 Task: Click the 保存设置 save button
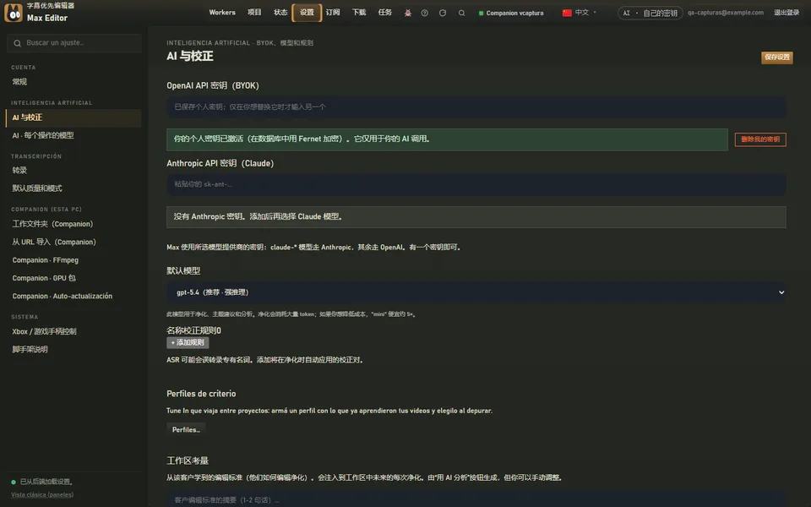pyautogui.click(x=777, y=57)
